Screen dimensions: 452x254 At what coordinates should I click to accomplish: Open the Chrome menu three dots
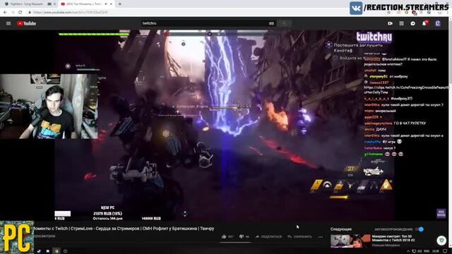(x=448, y=13)
